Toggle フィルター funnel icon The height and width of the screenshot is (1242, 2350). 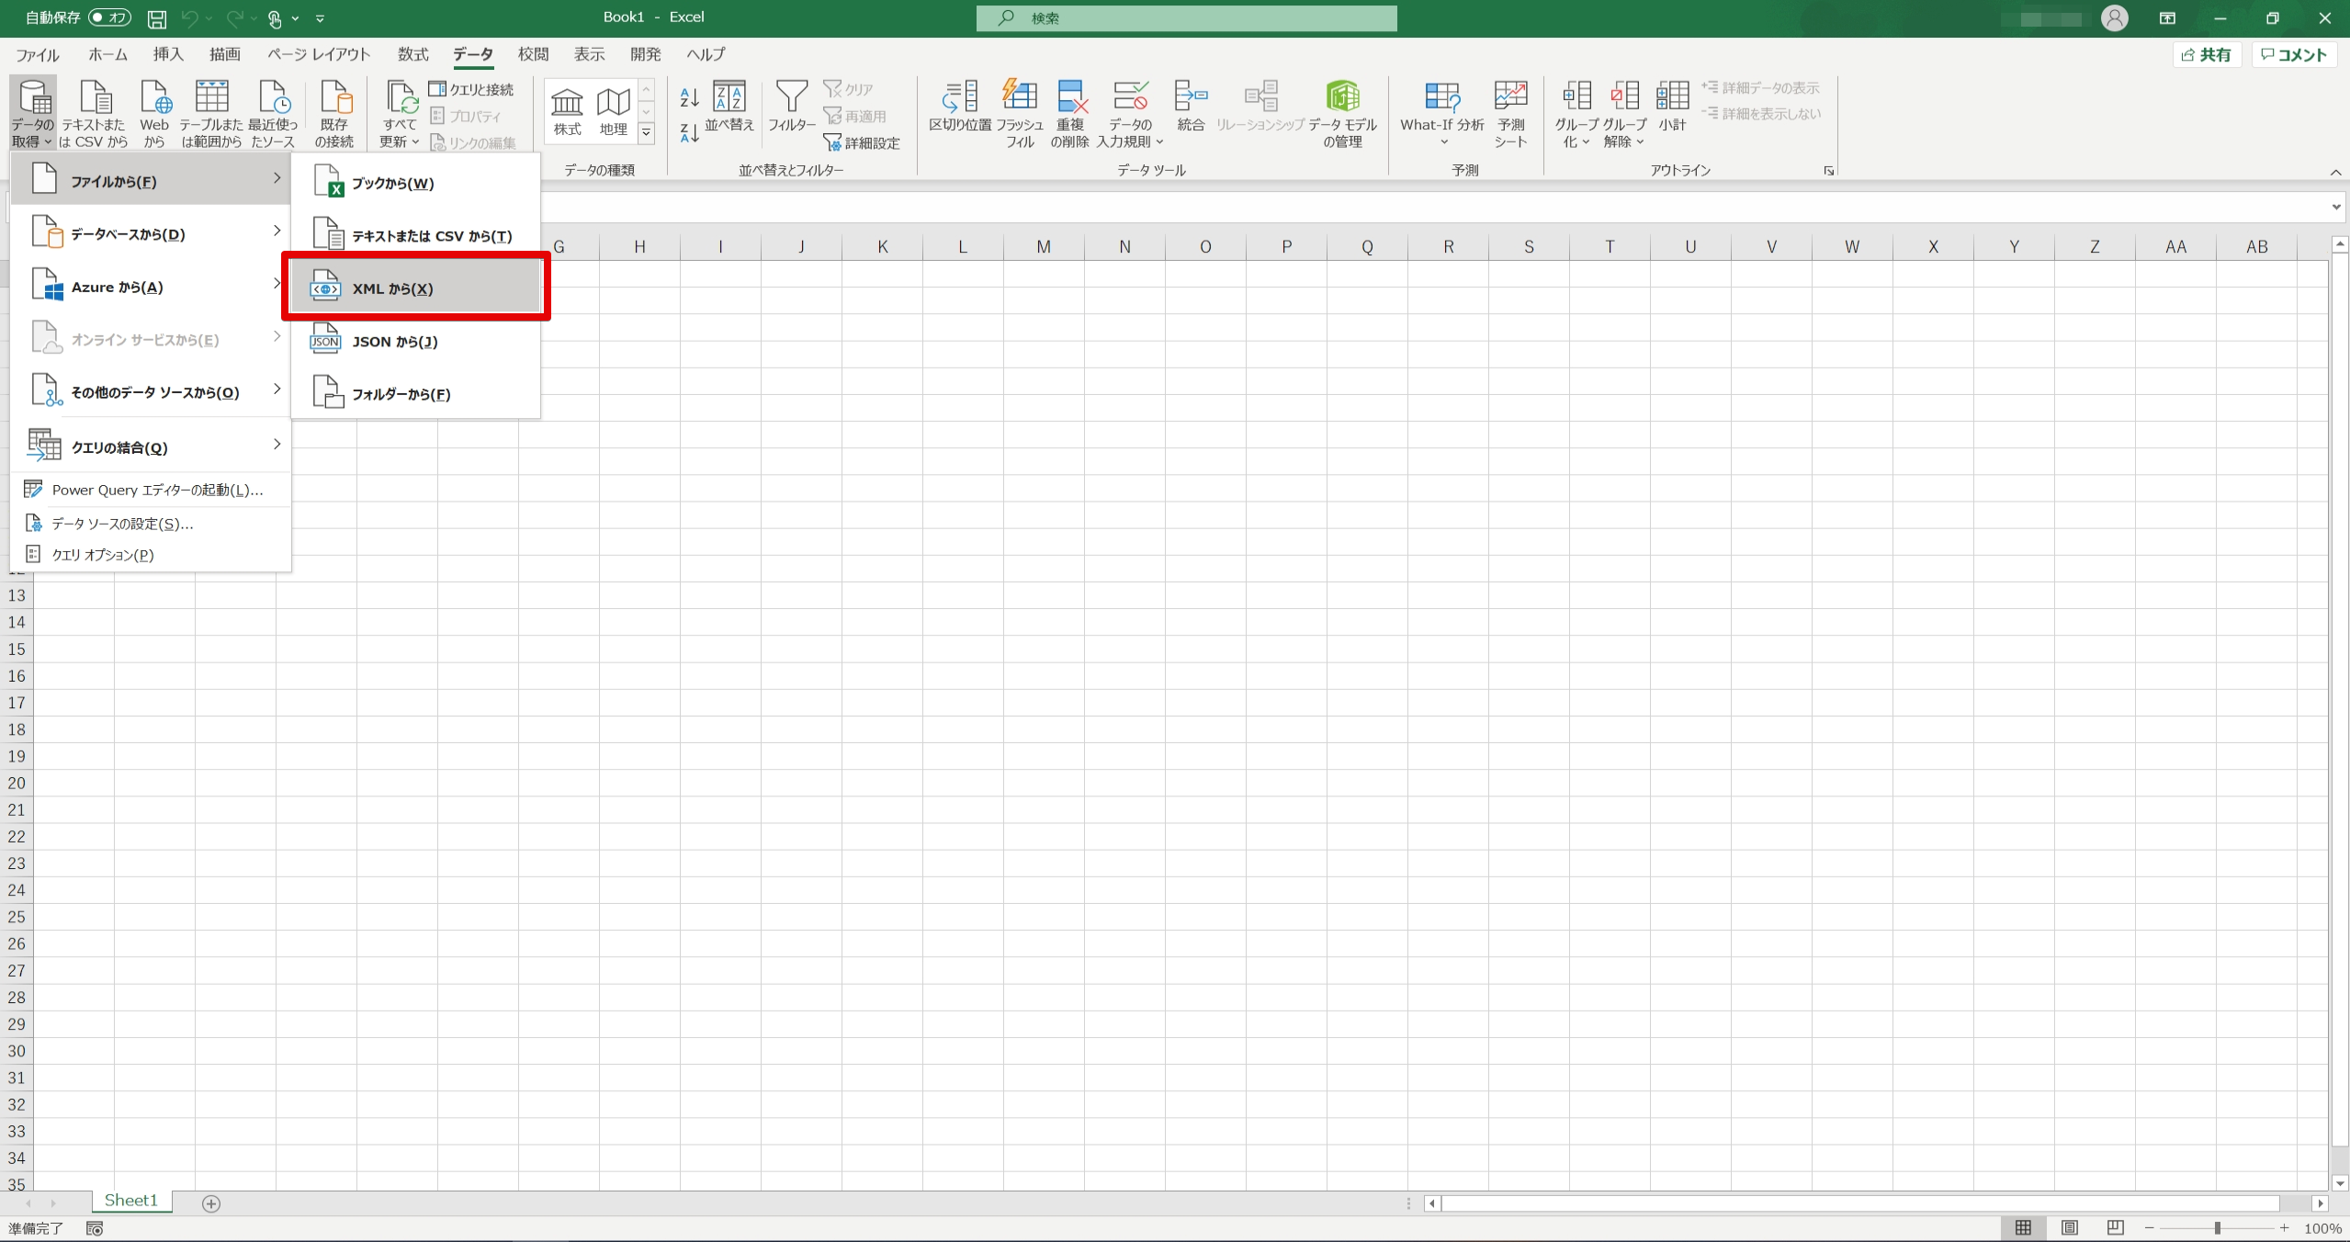click(x=792, y=107)
